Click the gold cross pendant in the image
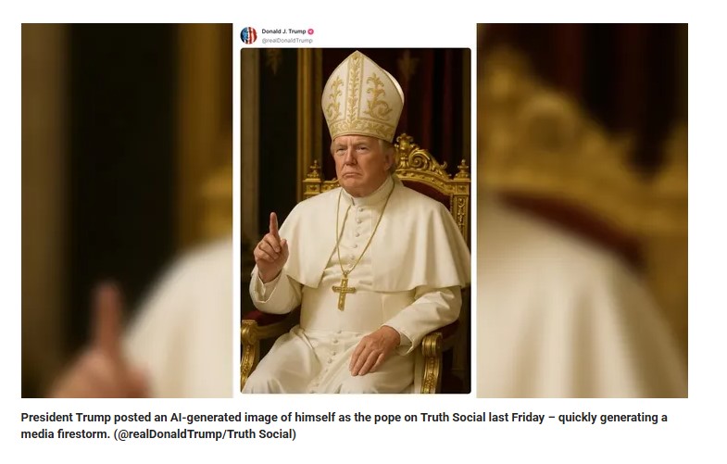727x464 pixels. pyautogui.click(x=344, y=291)
